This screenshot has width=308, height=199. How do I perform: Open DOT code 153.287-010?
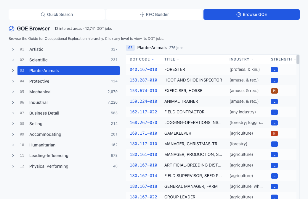(x=143, y=80)
